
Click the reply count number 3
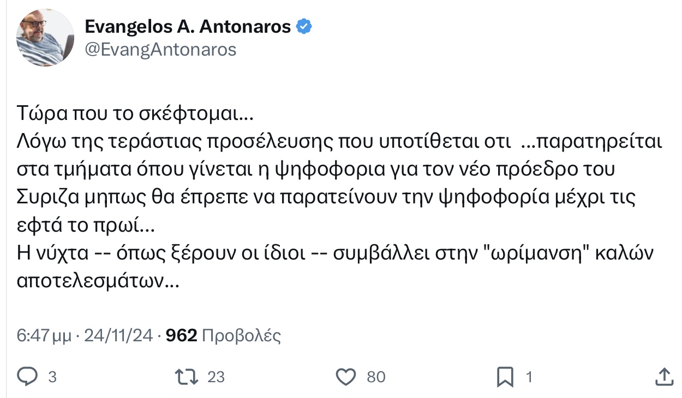(x=52, y=377)
